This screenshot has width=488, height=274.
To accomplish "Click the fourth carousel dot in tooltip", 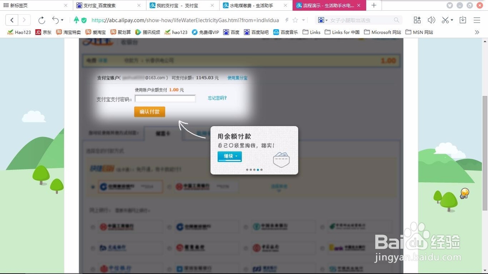I will (258, 170).
